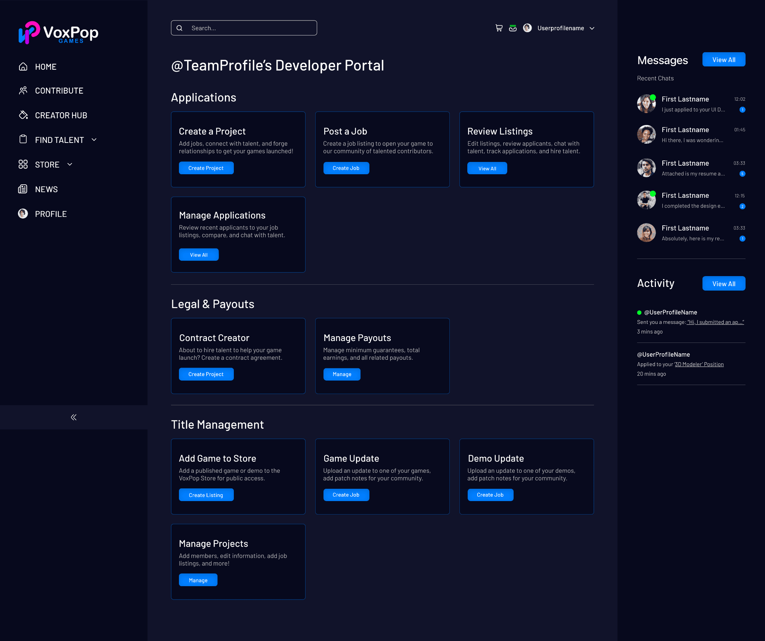Click the 12:02 chat avatar
Screen dimensions: 765x641
[x=647, y=104]
